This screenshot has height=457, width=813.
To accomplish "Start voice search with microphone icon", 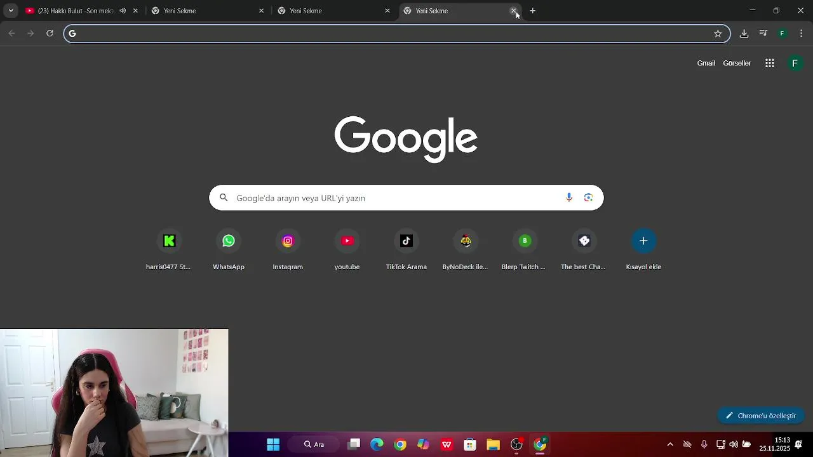I will tap(569, 197).
